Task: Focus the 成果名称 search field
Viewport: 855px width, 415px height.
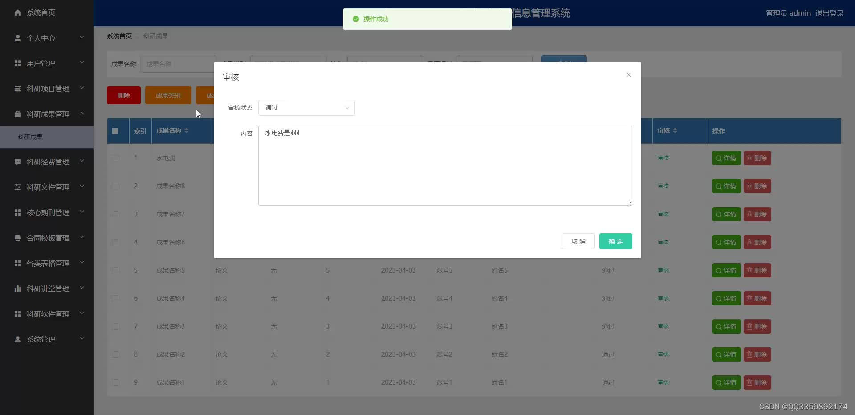Action: [x=179, y=64]
